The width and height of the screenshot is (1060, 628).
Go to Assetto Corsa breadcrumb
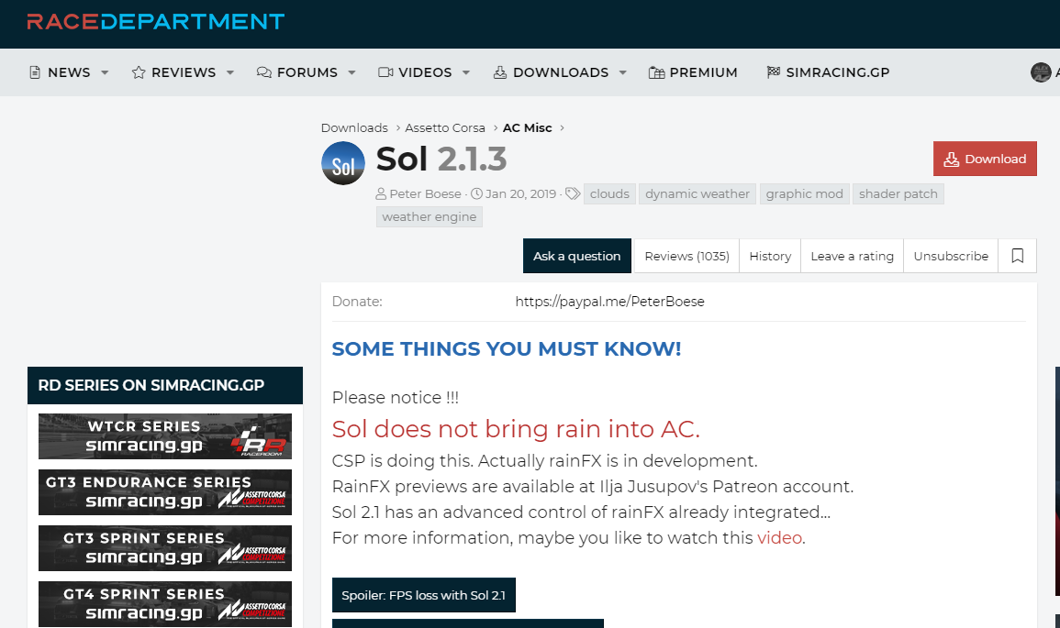[445, 127]
